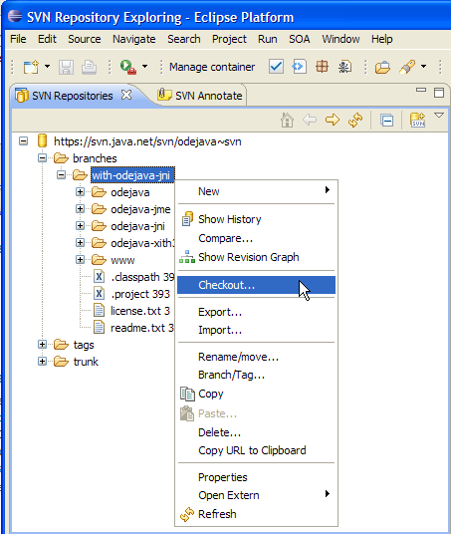Image resolution: width=451 pixels, height=534 pixels.
Task: Click the Refresh arrows icon in view toolbar
Action: (x=355, y=121)
